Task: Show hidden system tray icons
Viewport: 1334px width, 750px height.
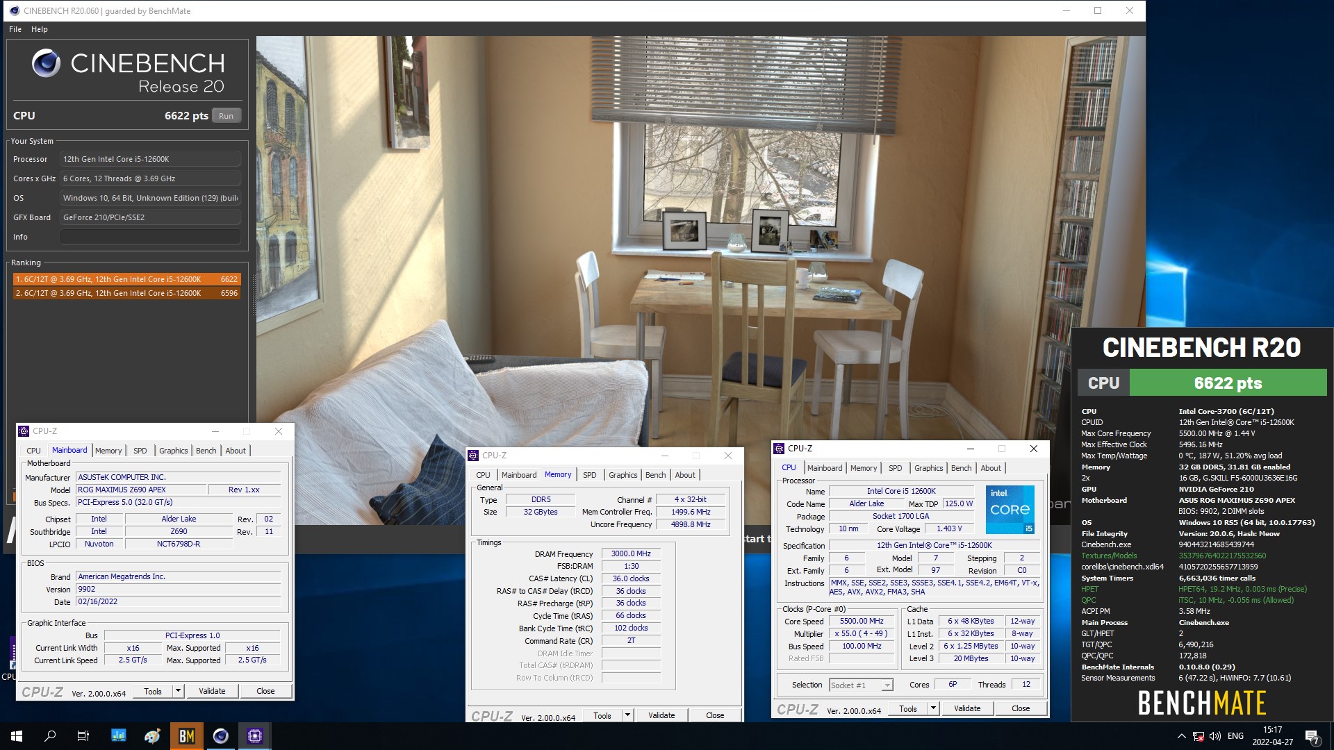Action: [x=1181, y=736]
